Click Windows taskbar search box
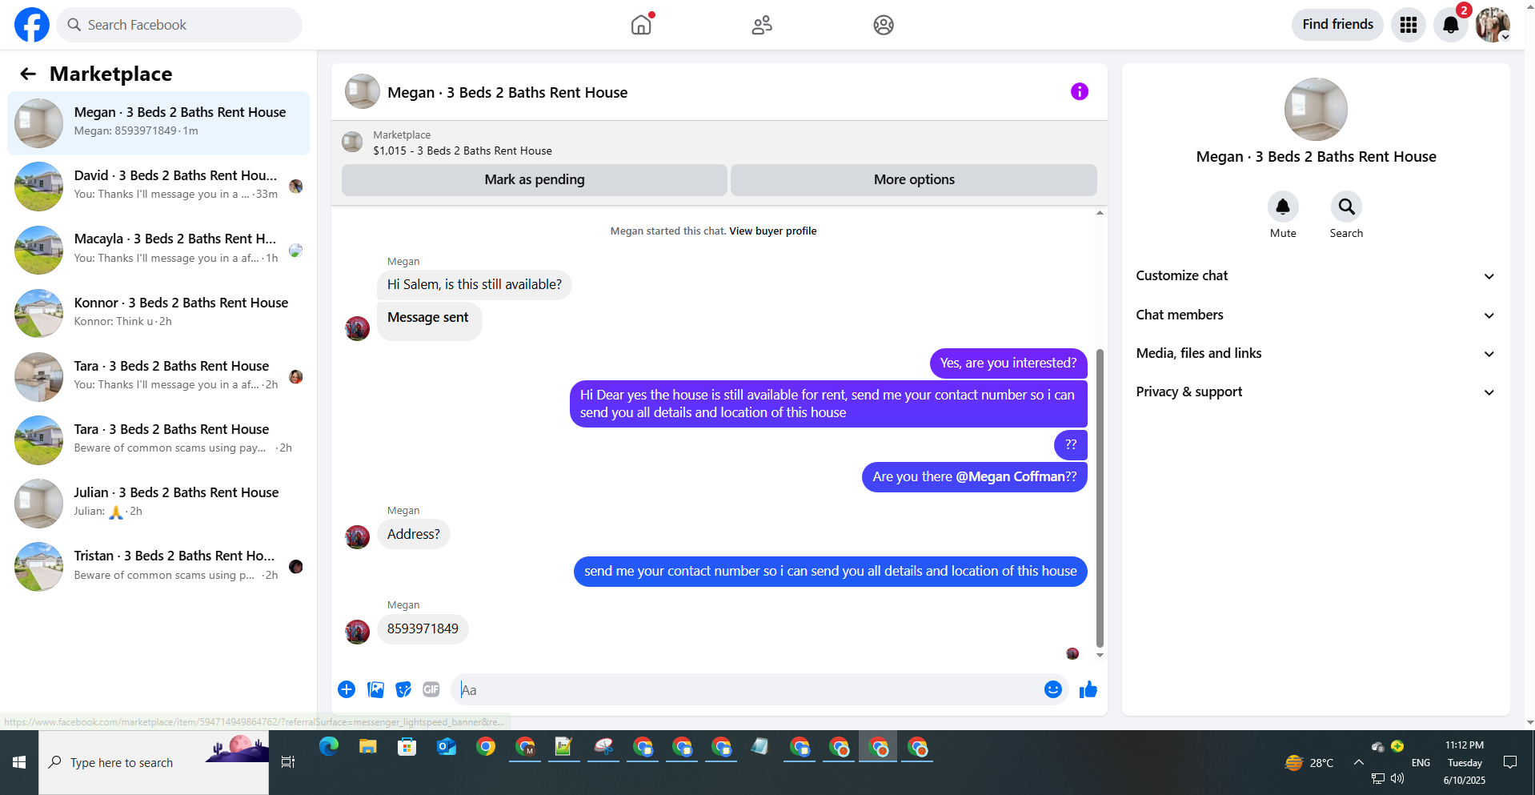 click(x=154, y=762)
